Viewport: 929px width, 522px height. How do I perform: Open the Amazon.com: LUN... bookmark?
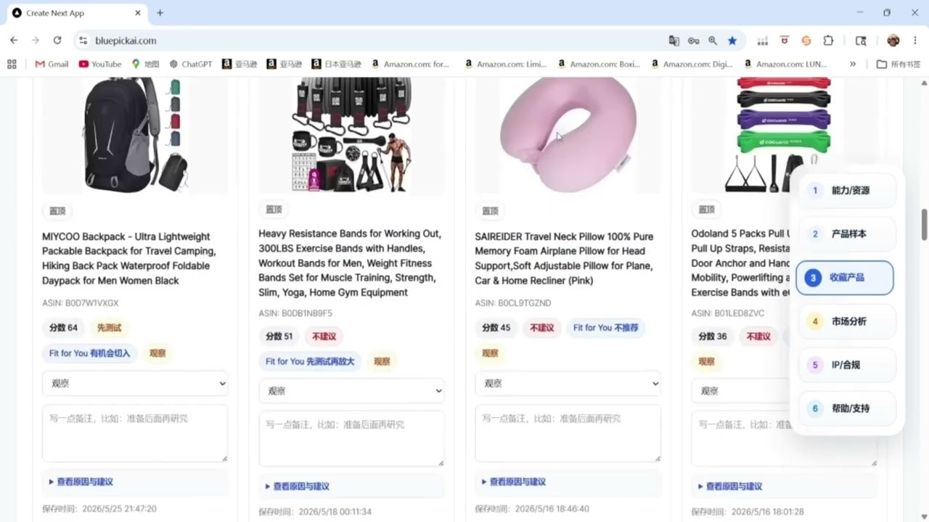785,64
